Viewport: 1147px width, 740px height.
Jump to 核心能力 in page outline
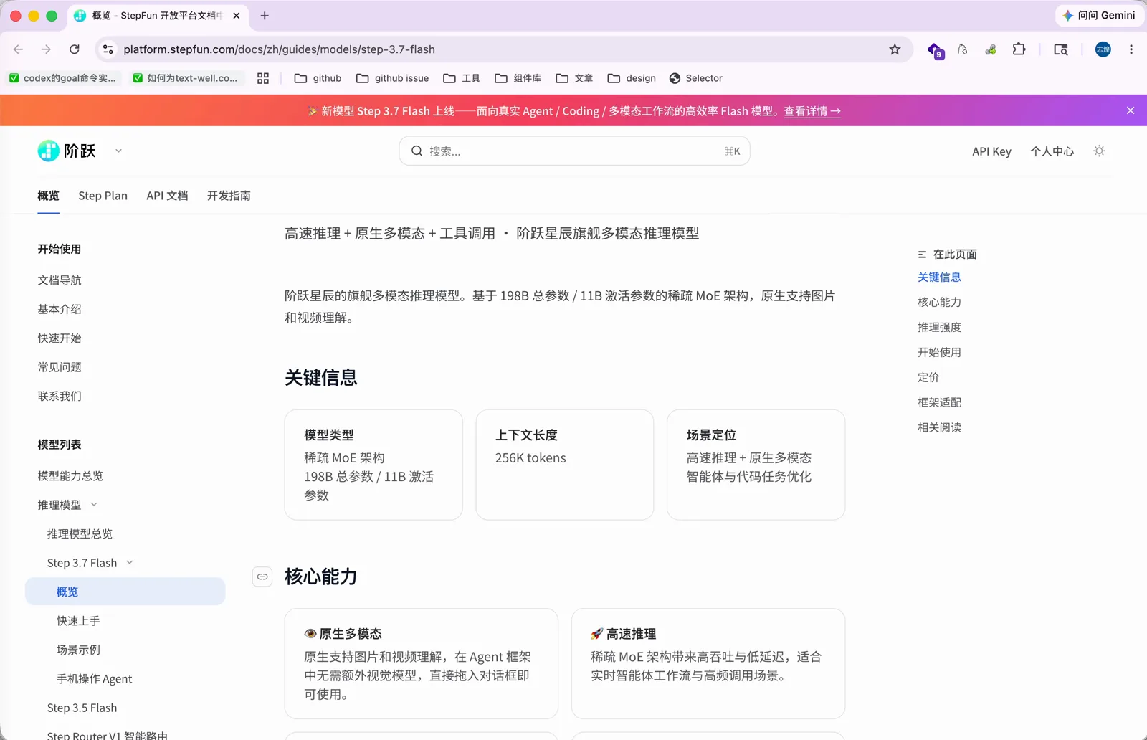click(939, 302)
